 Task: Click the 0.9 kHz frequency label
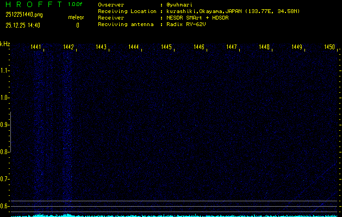(x=4, y=125)
